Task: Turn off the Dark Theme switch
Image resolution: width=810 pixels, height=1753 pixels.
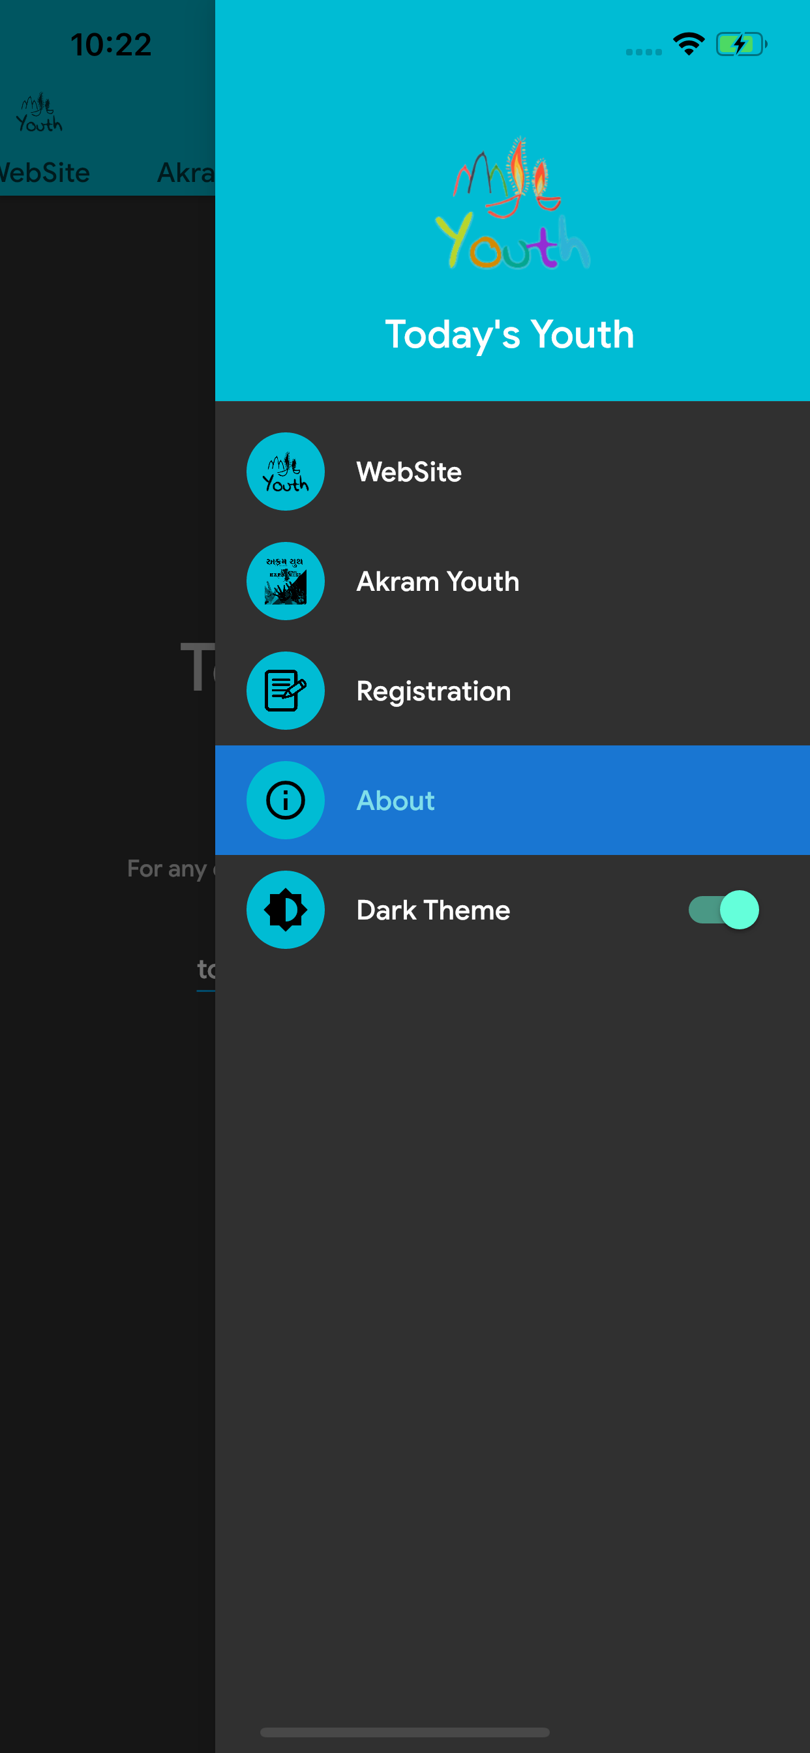Action: 723,910
